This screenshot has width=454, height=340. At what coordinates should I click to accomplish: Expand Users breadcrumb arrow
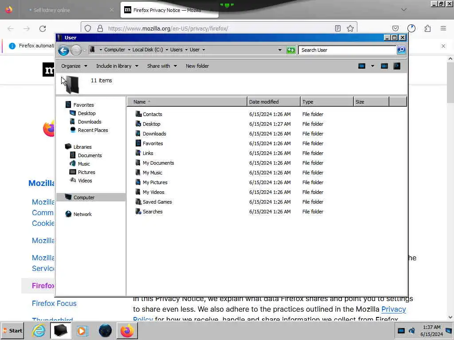[186, 50]
